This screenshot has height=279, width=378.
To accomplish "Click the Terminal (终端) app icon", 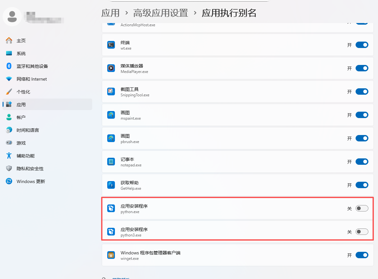I will point(111,45).
